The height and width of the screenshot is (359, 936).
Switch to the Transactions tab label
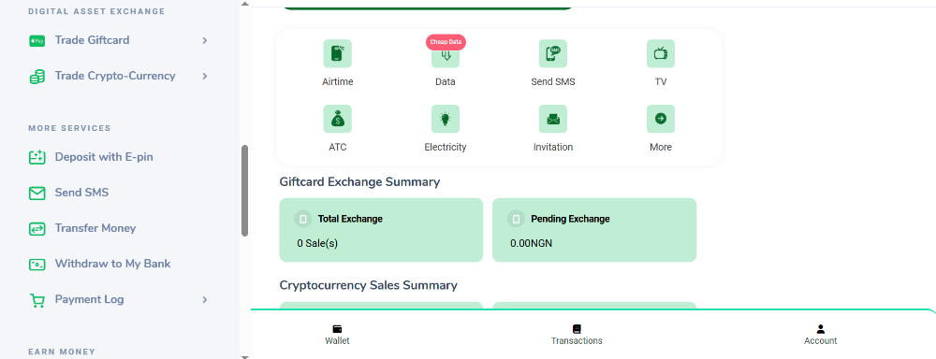[x=577, y=341]
